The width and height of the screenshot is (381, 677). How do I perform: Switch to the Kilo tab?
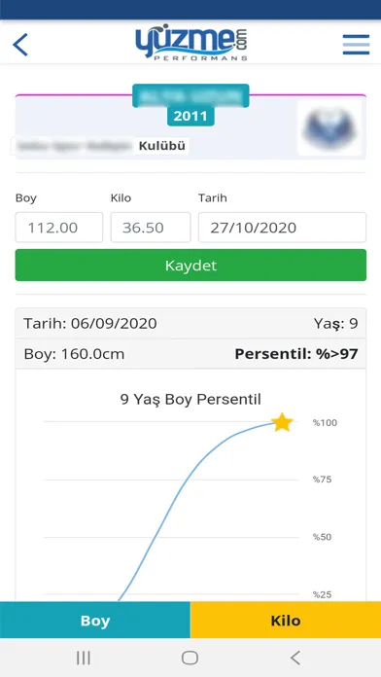pyautogui.click(x=286, y=620)
